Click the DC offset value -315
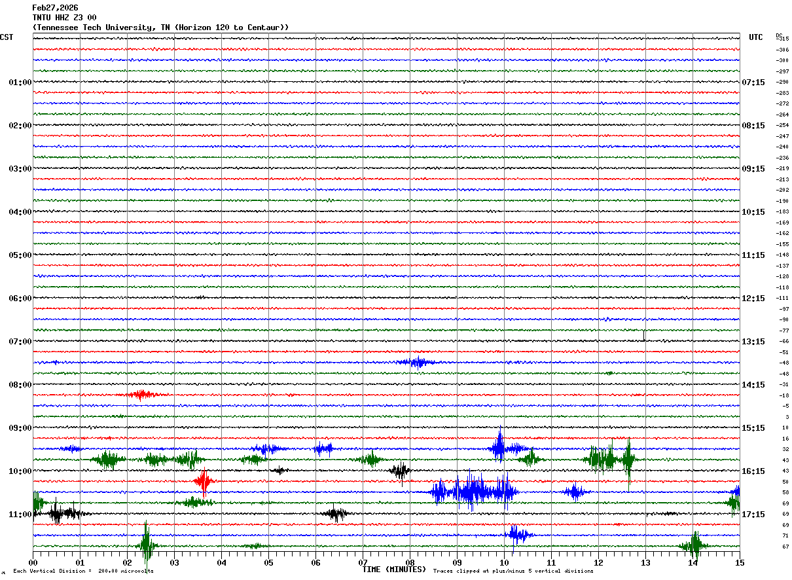 tap(782, 39)
